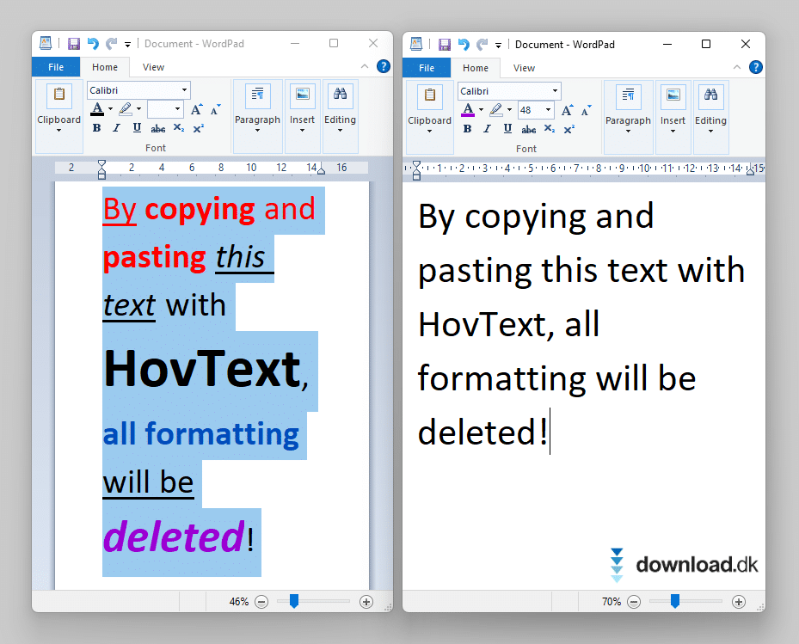Select Home tab in right WordPad window
The height and width of the screenshot is (644, 799).
[x=476, y=68]
